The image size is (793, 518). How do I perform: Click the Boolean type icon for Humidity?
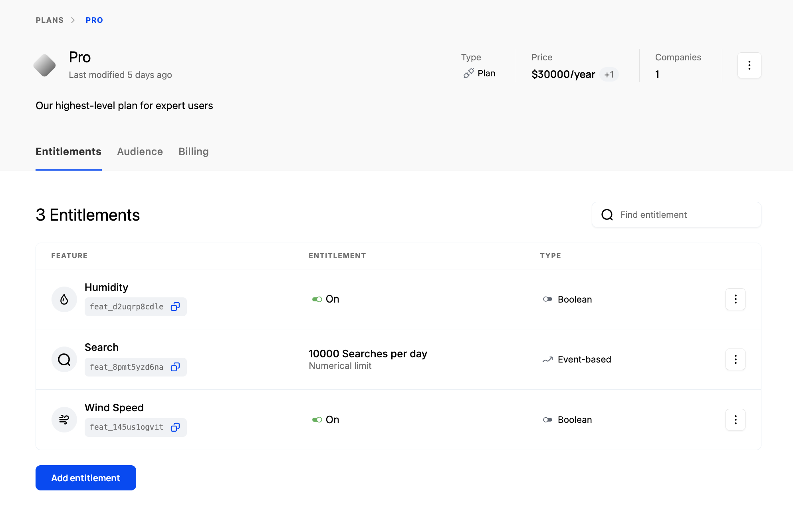click(x=547, y=299)
